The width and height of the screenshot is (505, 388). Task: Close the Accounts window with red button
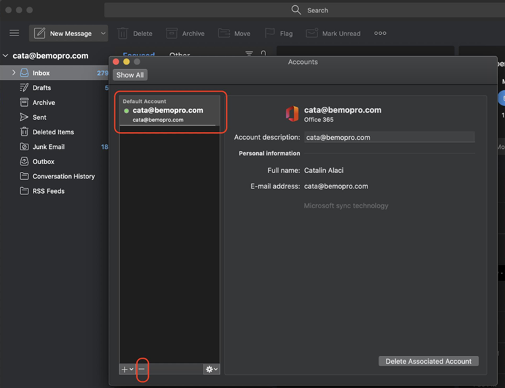(116, 61)
